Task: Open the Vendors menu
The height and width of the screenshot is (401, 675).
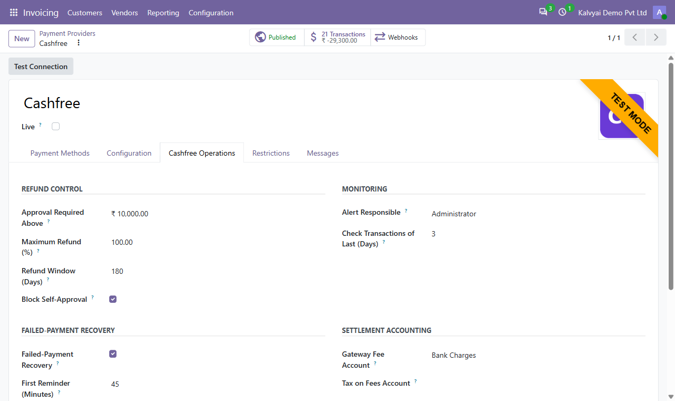Action: point(124,12)
